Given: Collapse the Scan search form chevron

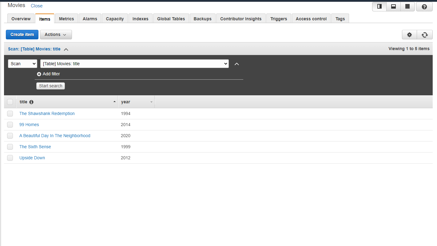Looking at the screenshot, I should [x=236, y=64].
